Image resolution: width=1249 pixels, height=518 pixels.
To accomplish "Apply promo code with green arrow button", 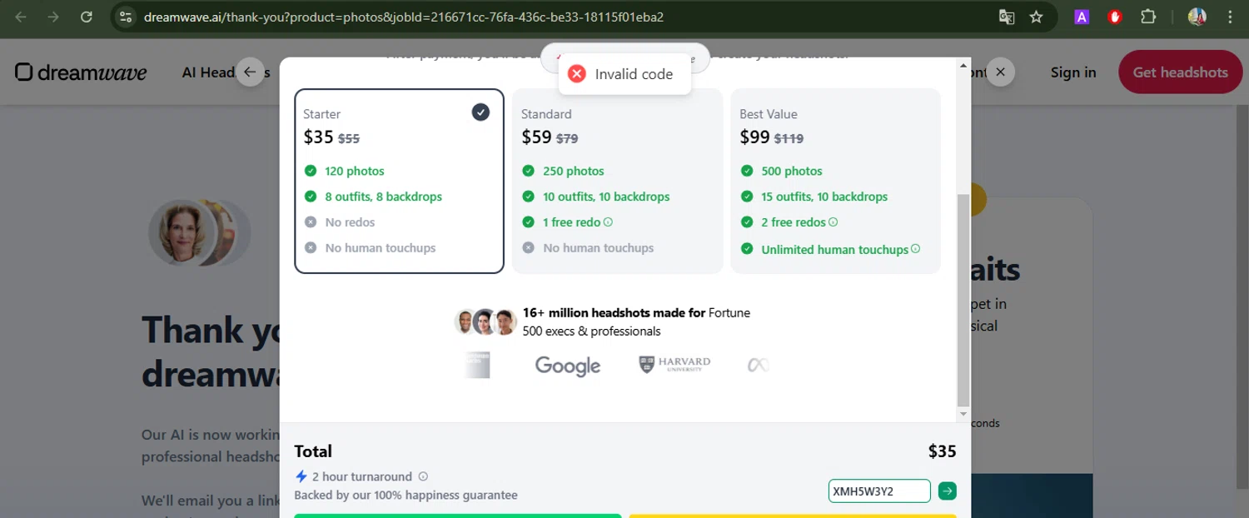I will (x=948, y=491).
